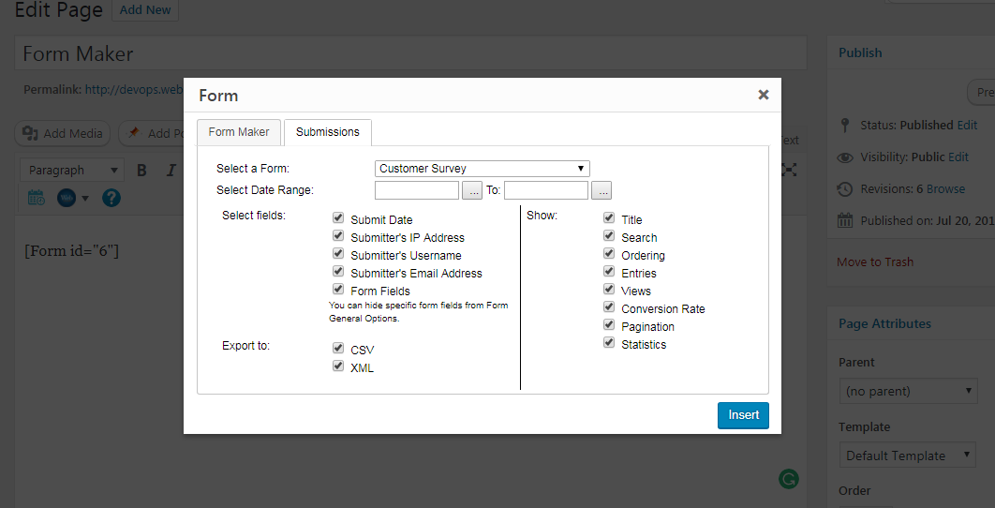
Task: Click the calendar shortcode icon in editor toolbar
Action: [36, 198]
